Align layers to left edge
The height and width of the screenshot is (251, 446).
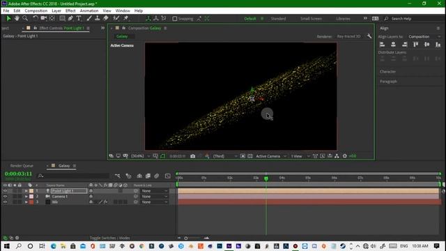click(x=383, y=45)
